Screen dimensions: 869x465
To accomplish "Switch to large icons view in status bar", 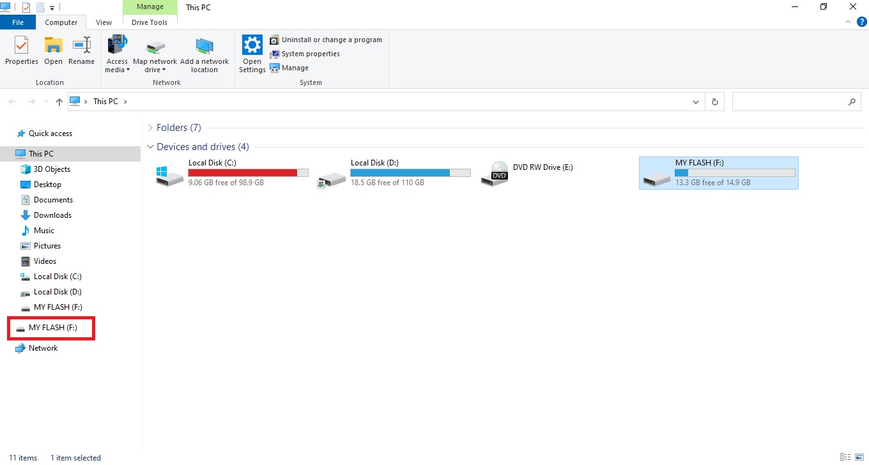I will point(859,457).
